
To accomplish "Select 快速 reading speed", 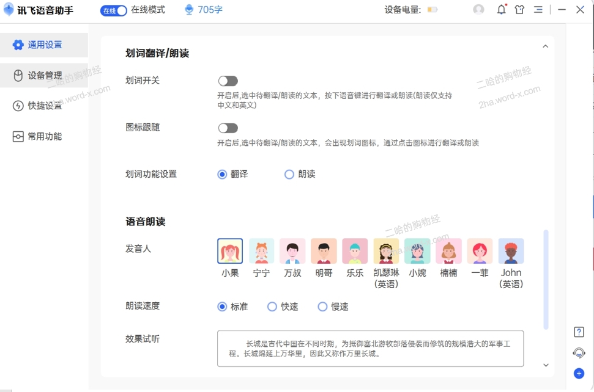I will [x=272, y=307].
